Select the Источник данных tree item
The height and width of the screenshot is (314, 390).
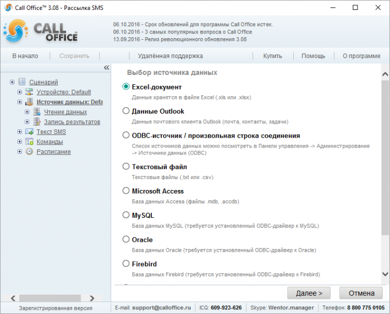(x=70, y=102)
